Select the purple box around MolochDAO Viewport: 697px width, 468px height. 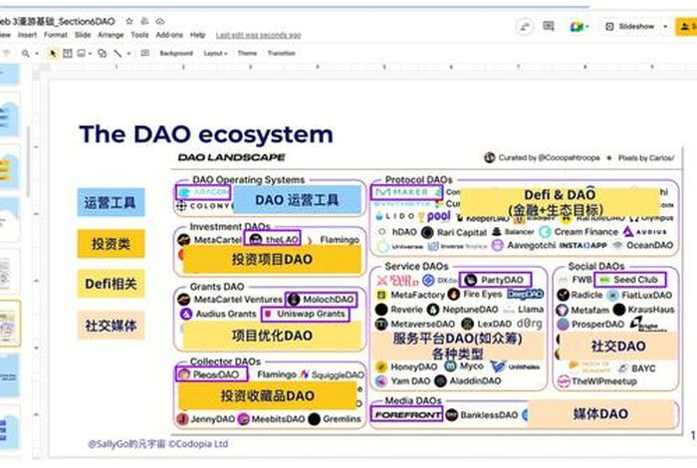click(321, 299)
